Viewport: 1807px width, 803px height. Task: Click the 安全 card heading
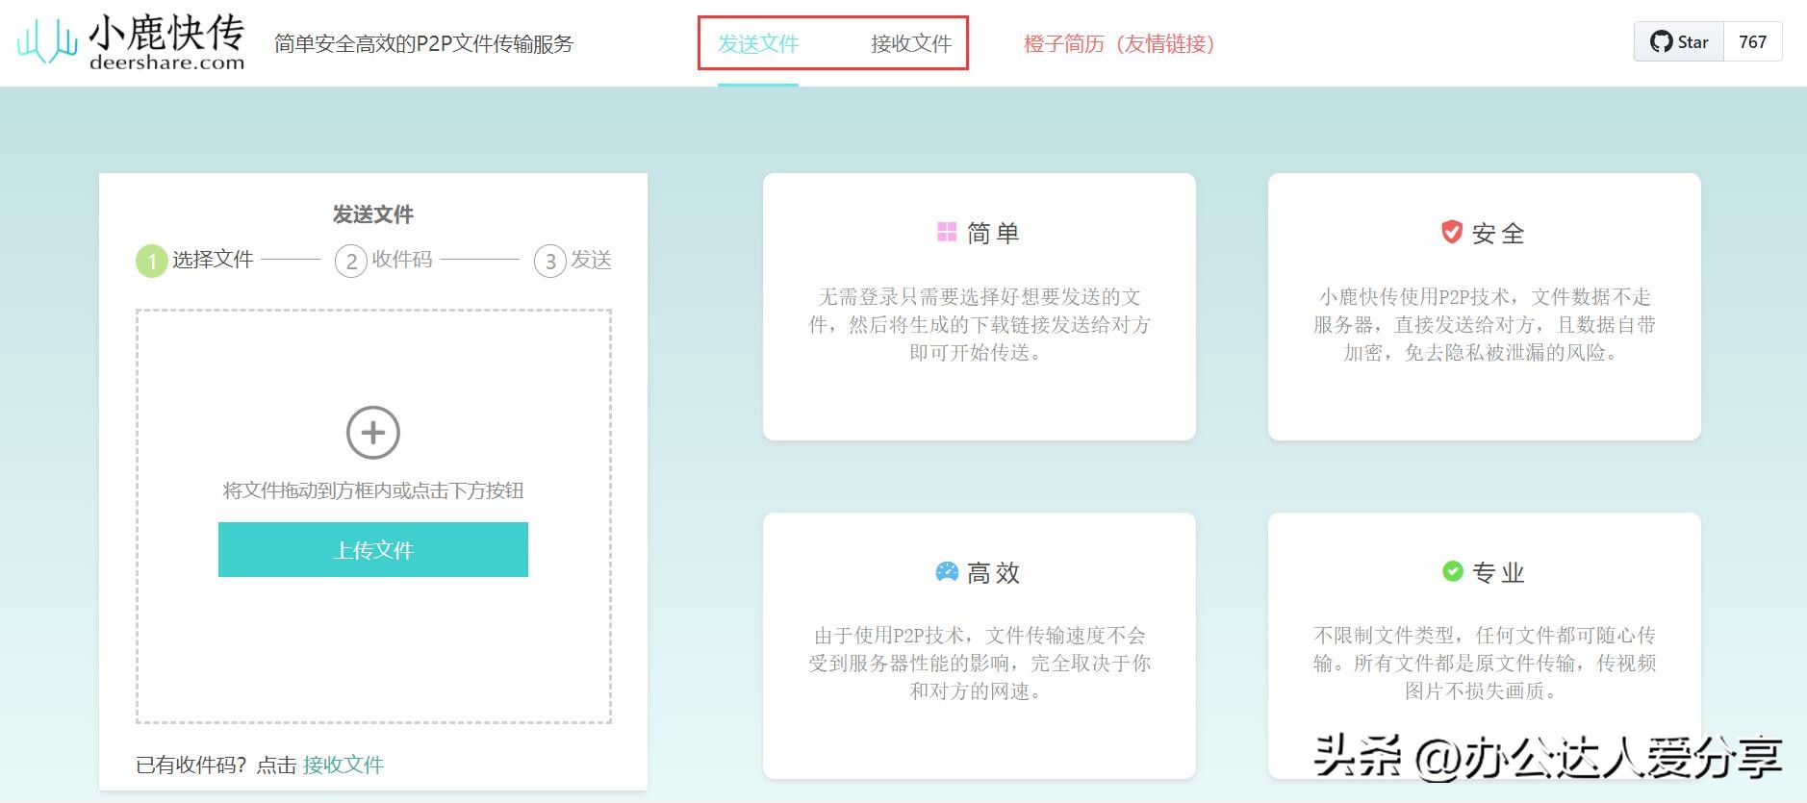1498,234
